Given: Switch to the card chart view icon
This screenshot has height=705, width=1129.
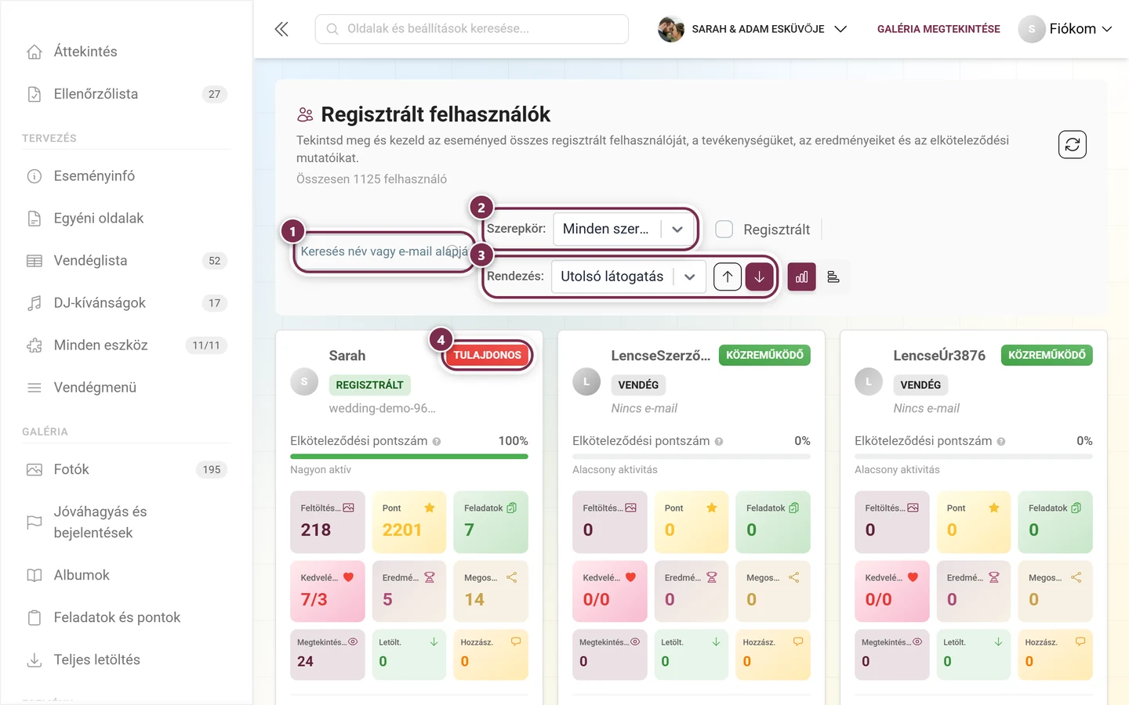Looking at the screenshot, I should [x=801, y=277].
